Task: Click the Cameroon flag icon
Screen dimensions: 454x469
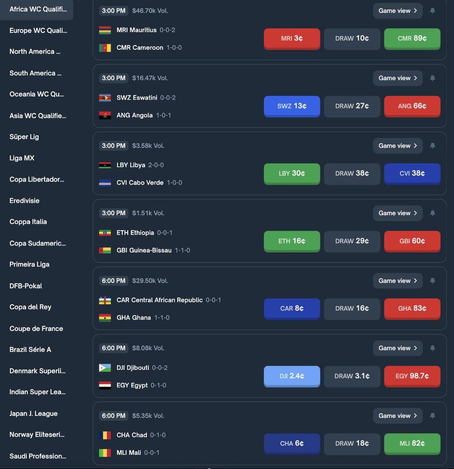Action: 105,48
